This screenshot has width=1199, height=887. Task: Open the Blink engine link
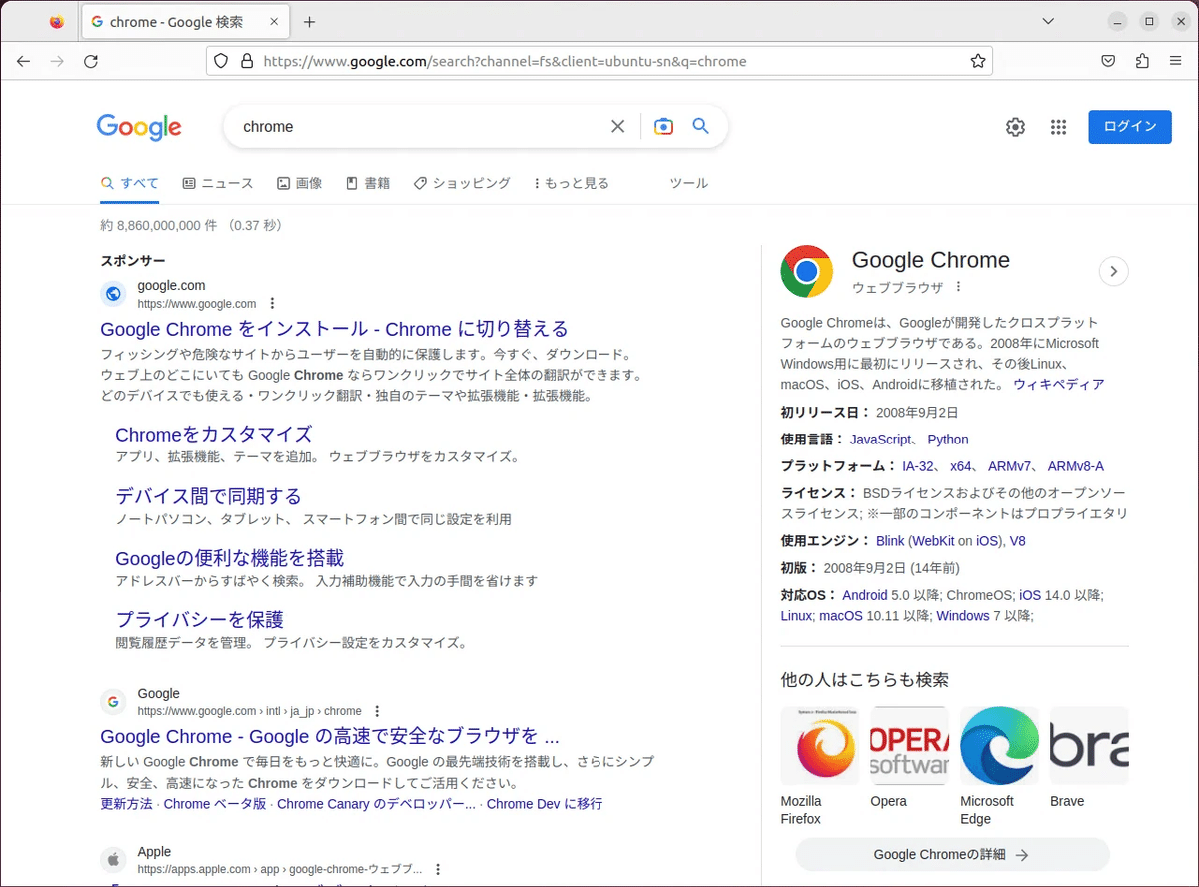(x=890, y=541)
